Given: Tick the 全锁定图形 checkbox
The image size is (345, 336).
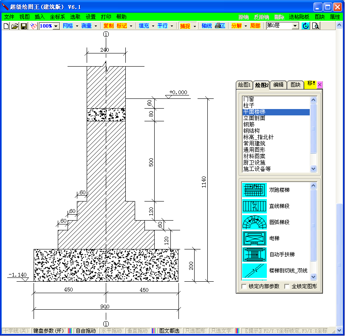Looking at the screenshot, I should click(287, 286).
